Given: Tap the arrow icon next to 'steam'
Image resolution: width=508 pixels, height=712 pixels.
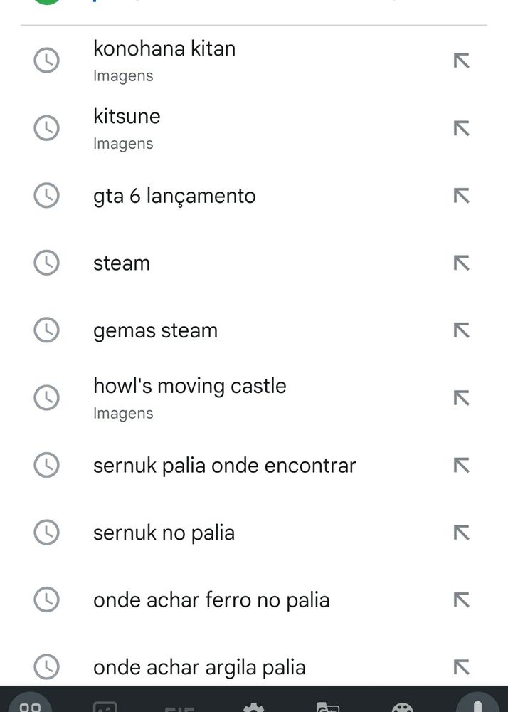Looking at the screenshot, I should pos(461,263).
